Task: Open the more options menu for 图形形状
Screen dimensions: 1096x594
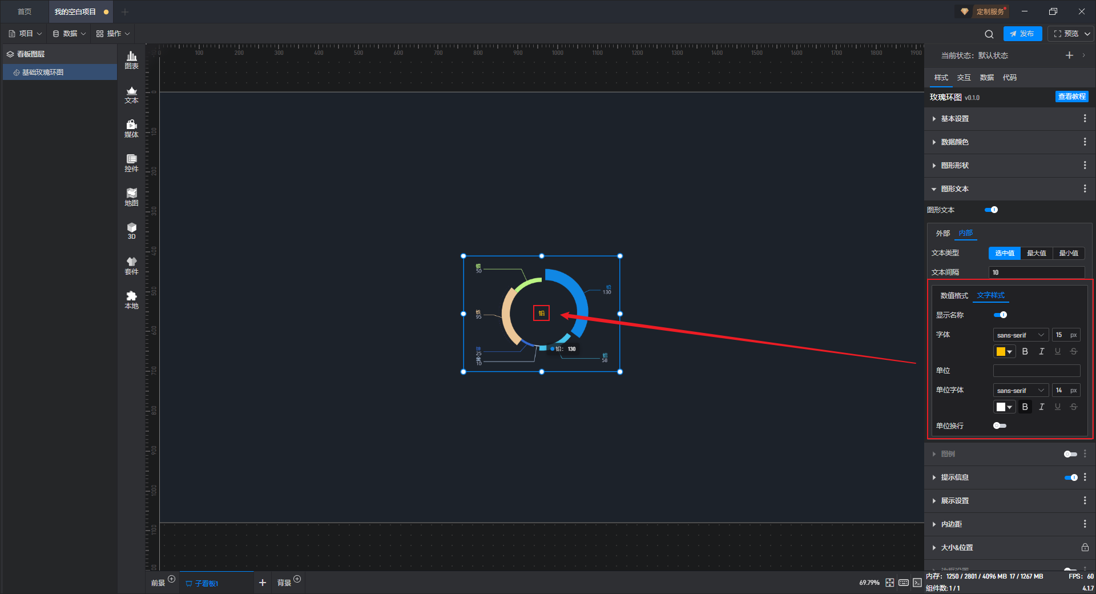Action: point(1085,165)
